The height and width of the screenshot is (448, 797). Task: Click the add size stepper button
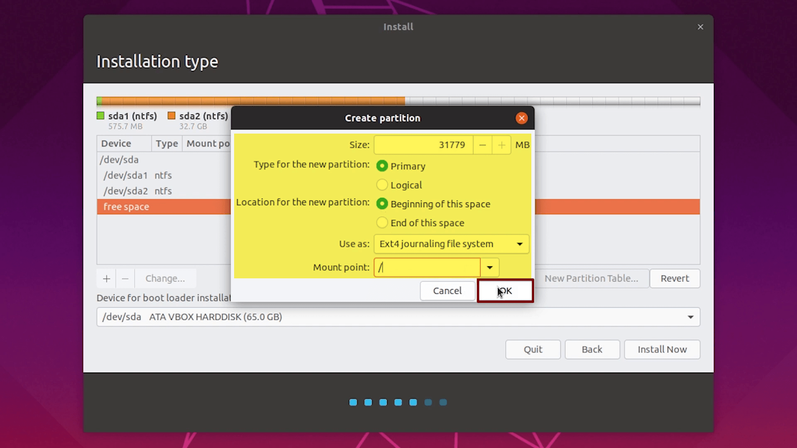point(501,144)
